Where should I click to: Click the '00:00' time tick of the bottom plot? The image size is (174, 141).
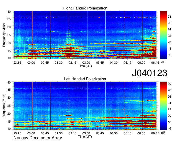point(31,133)
